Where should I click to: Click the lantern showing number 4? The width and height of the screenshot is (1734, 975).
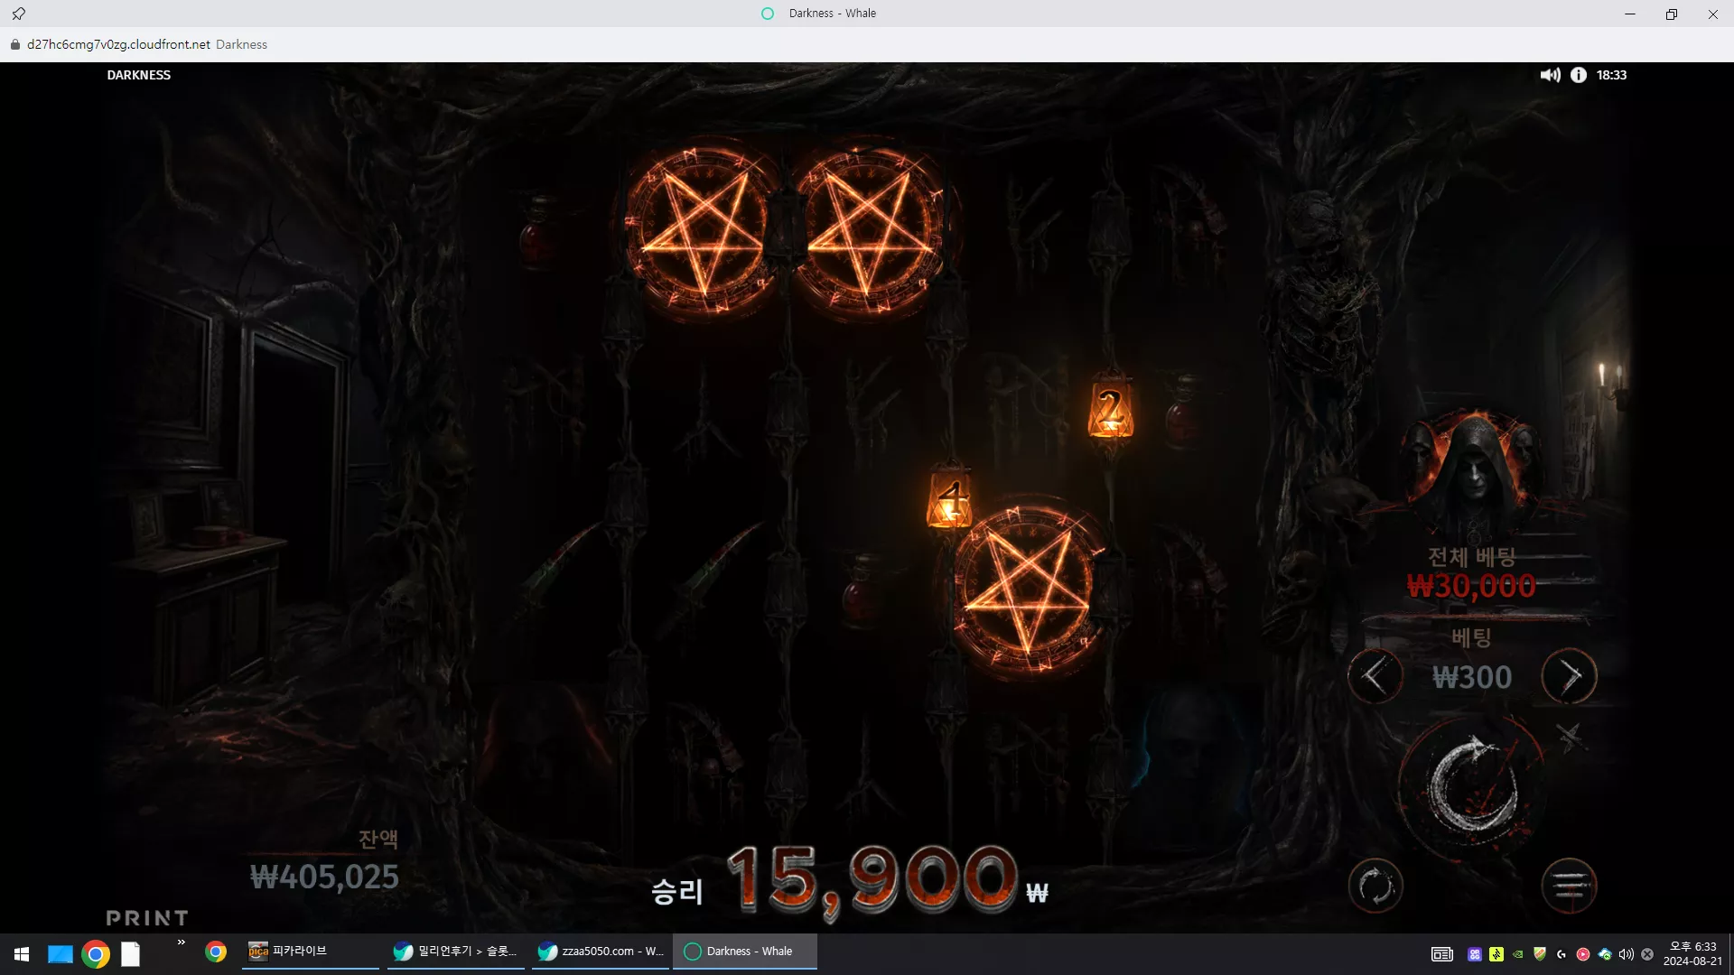[949, 497]
